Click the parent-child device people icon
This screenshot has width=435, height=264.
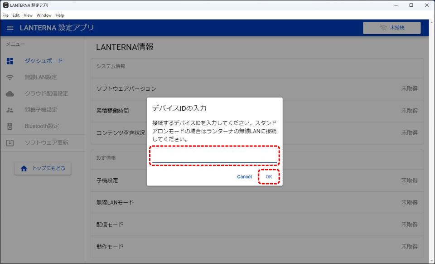[10, 110]
